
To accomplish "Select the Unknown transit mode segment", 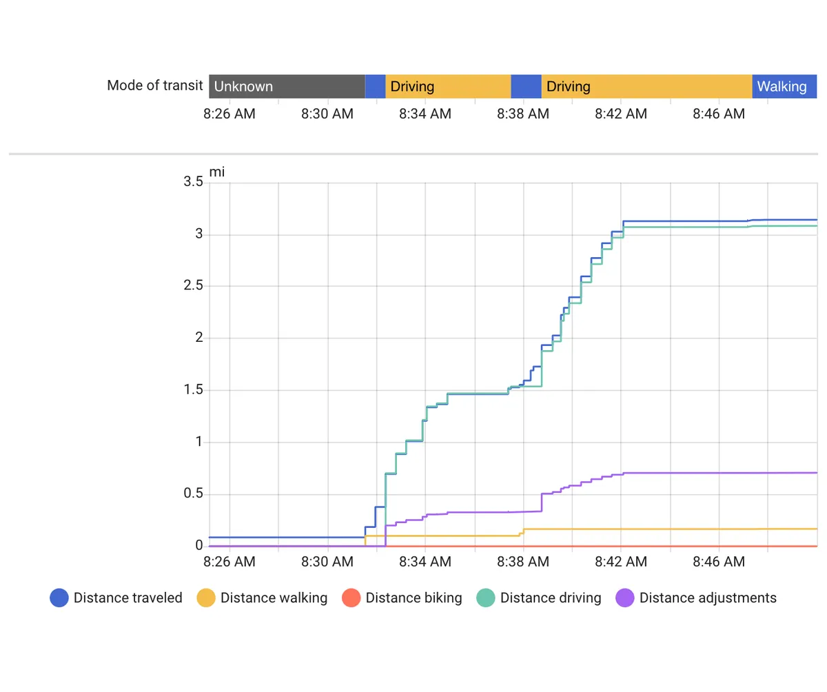I will click(287, 86).
